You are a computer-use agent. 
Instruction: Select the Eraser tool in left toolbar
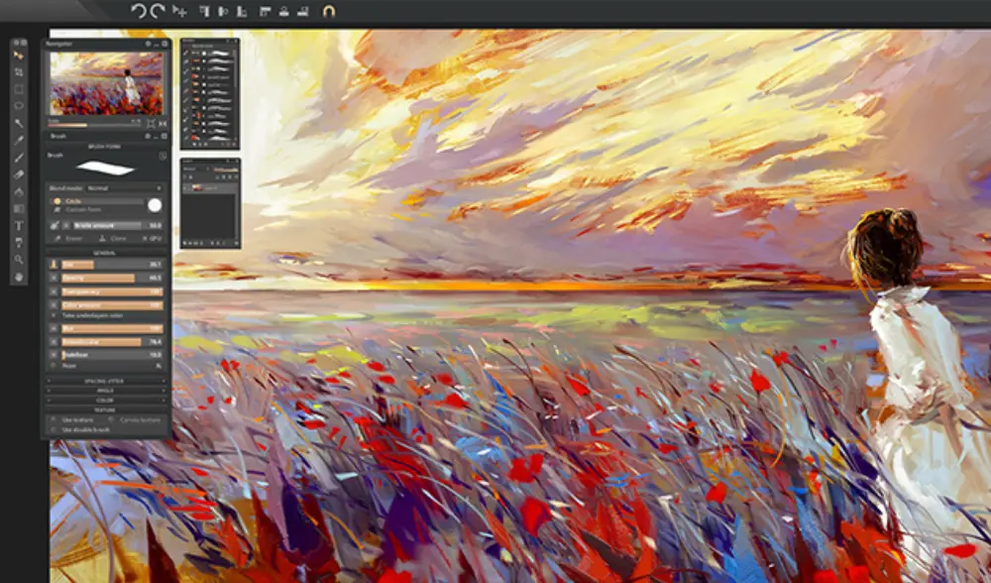pyautogui.click(x=19, y=174)
